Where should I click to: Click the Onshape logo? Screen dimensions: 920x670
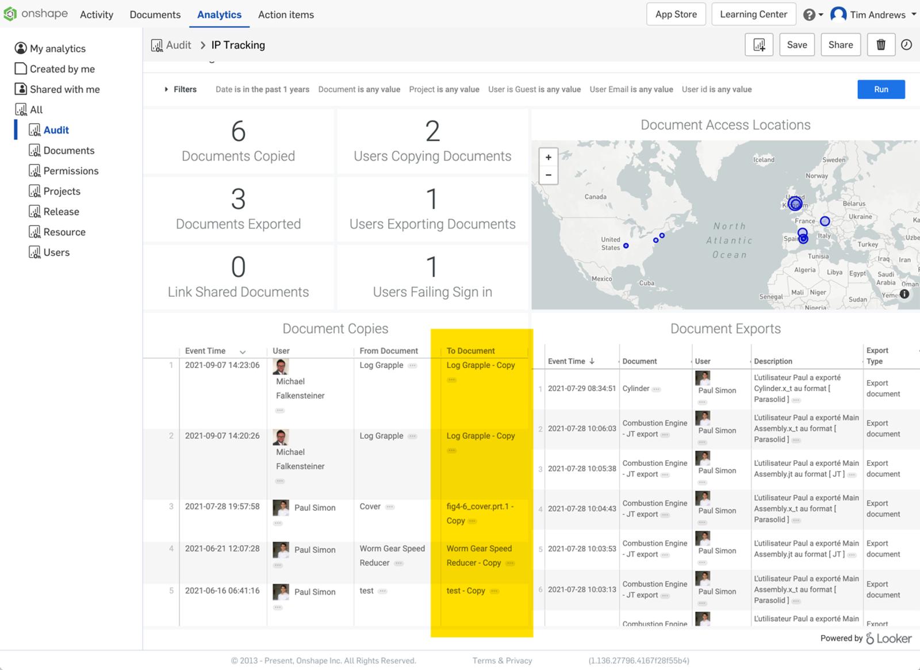[36, 14]
